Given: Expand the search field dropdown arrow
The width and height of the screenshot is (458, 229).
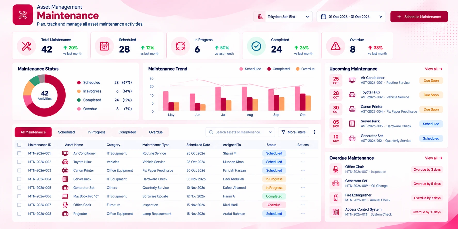Looking at the screenshot, I should [270, 132].
